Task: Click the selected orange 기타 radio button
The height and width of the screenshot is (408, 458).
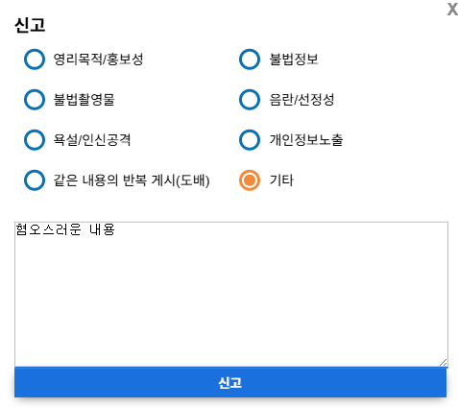Action: [250, 180]
